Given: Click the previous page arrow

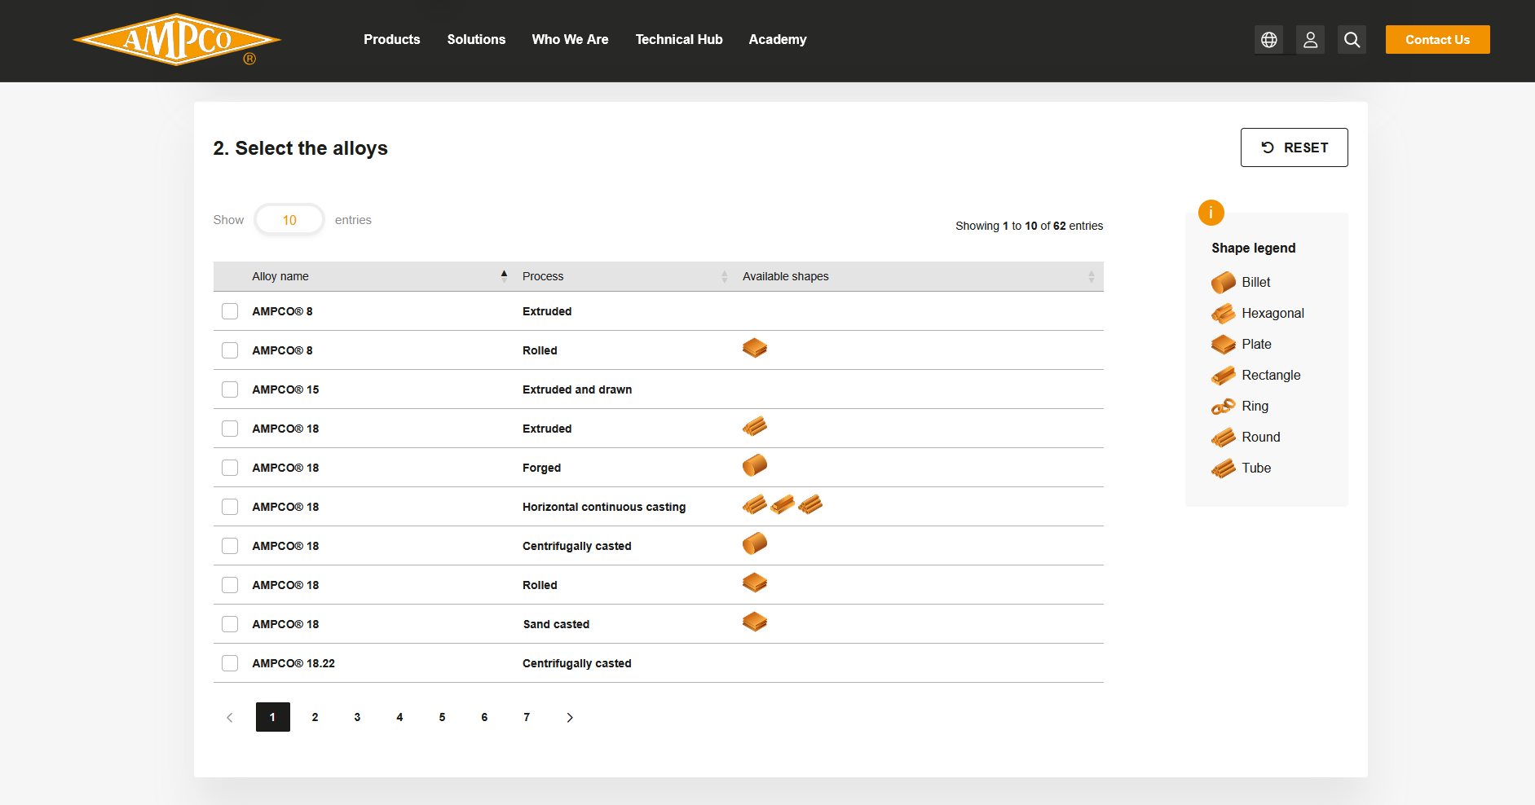Looking at the screenshot, I should pyautogui.click(x=230, y=717).
